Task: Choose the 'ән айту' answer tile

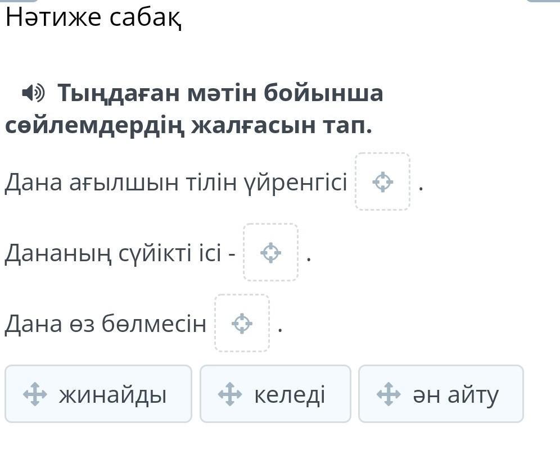Action: (441, 394)
